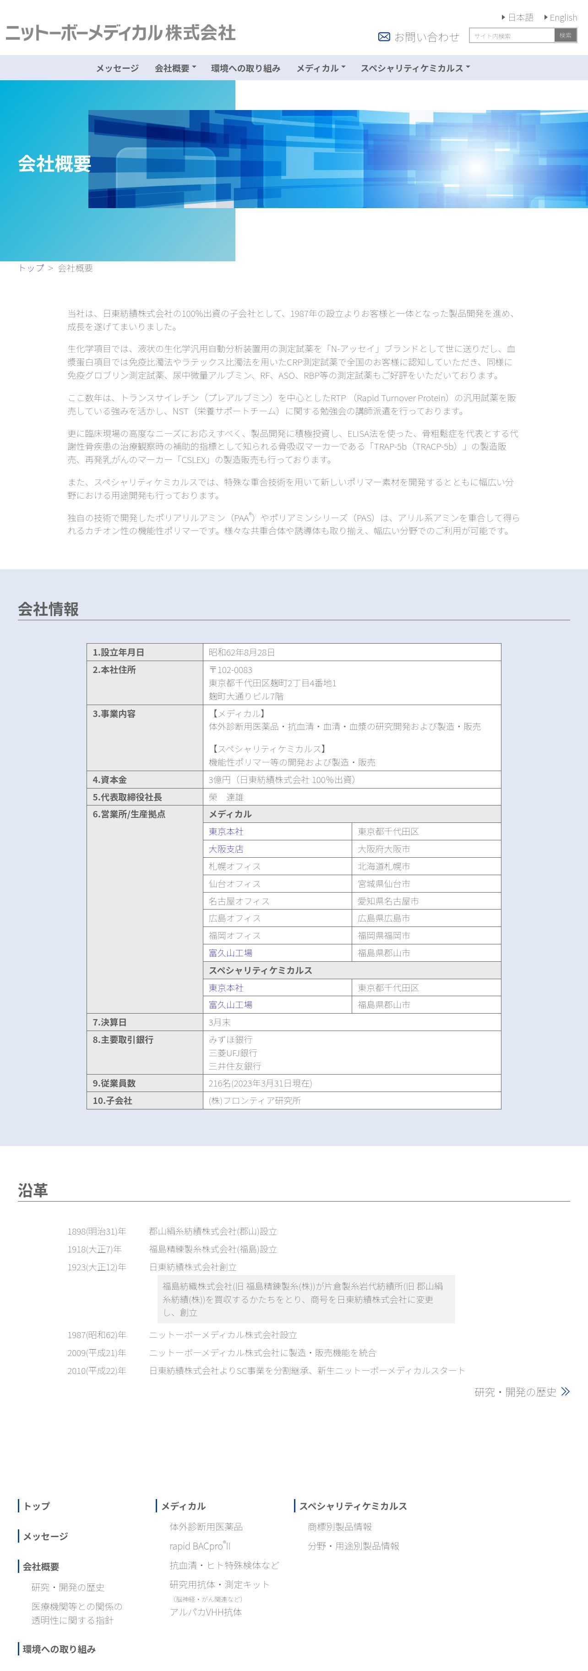Open footer 医療機関等との関係の透明性に関する指針 link
The width and height of the screenshot is (588, 1671).
(x=76, y=1613)
